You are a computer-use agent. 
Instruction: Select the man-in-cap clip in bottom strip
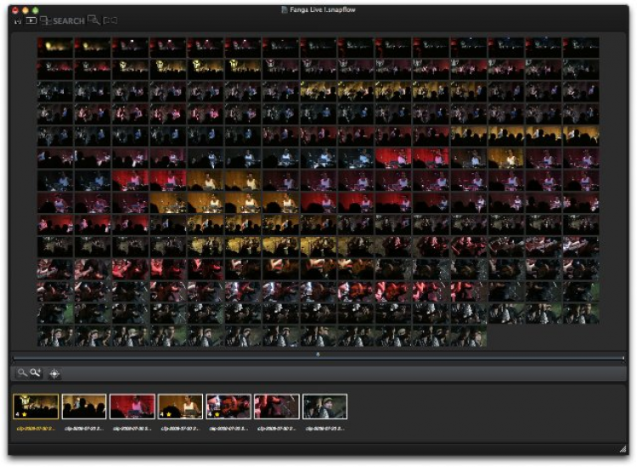325,406
